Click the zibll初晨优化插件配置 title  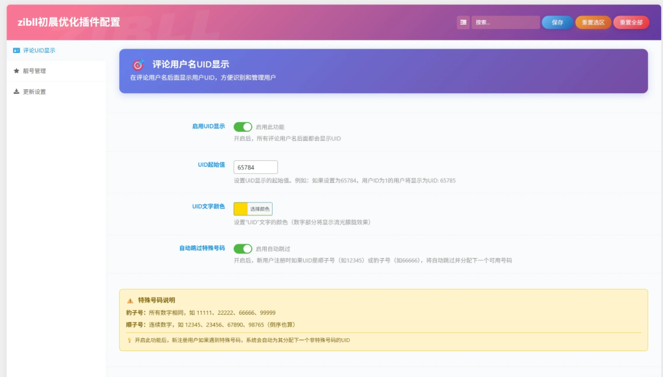pos(69,23)
